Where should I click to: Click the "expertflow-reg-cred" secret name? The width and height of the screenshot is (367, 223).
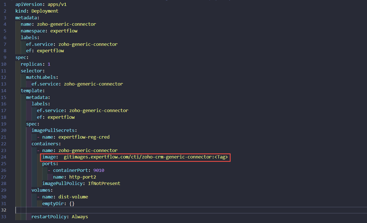tap(84, 137)
